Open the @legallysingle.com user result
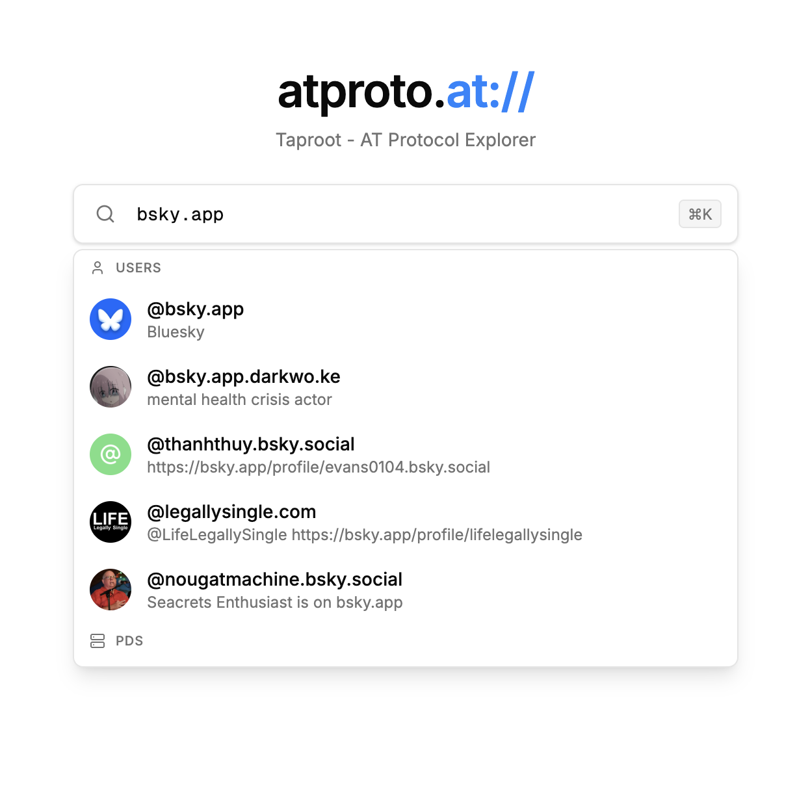 click(406, 522)
